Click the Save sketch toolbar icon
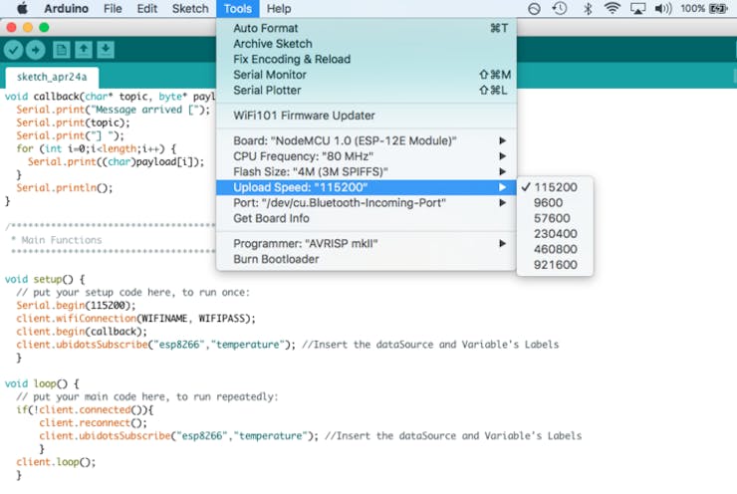Screen dimensions: 737x494 (106, 50)
